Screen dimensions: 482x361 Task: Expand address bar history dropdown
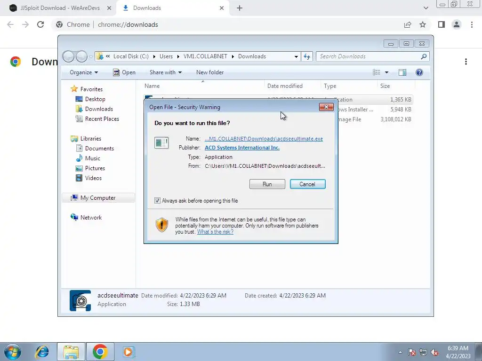296,56
